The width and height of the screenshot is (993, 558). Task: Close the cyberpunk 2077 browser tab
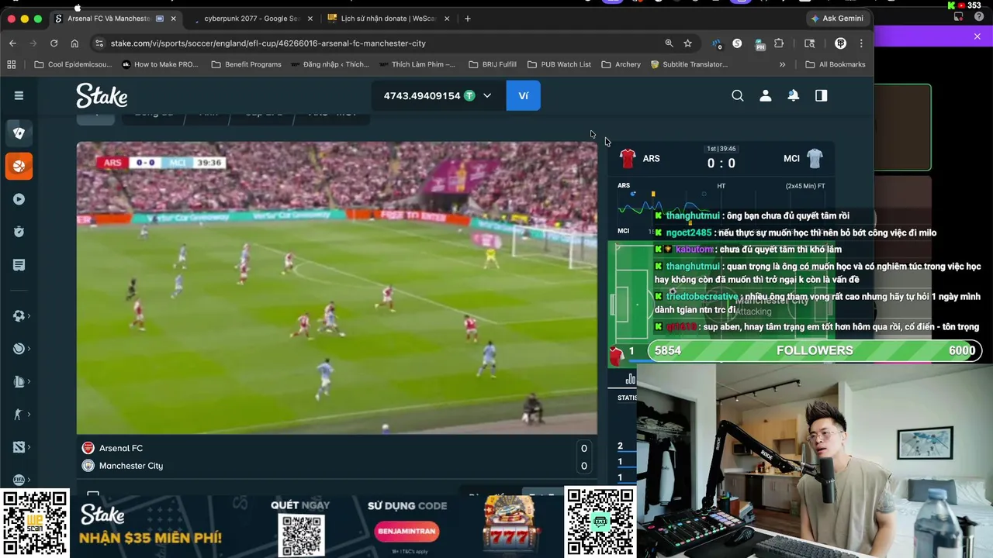[310, 19]
